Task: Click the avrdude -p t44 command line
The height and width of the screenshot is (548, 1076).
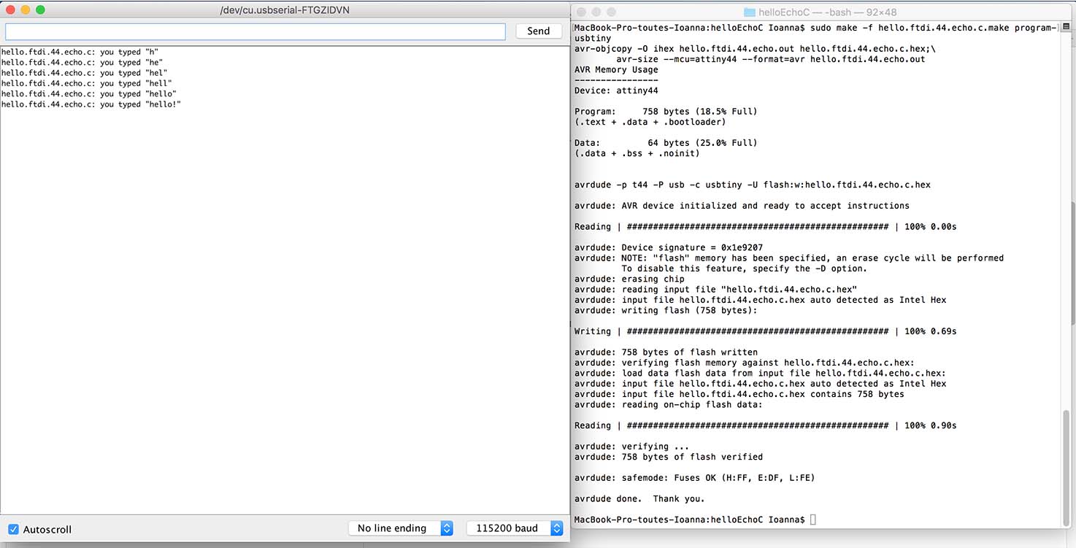Action: [753, 185]
